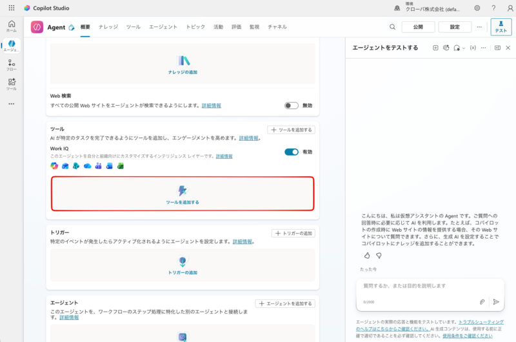Click the 設定 button
This screenshot has height=342, width=516.
455,27
